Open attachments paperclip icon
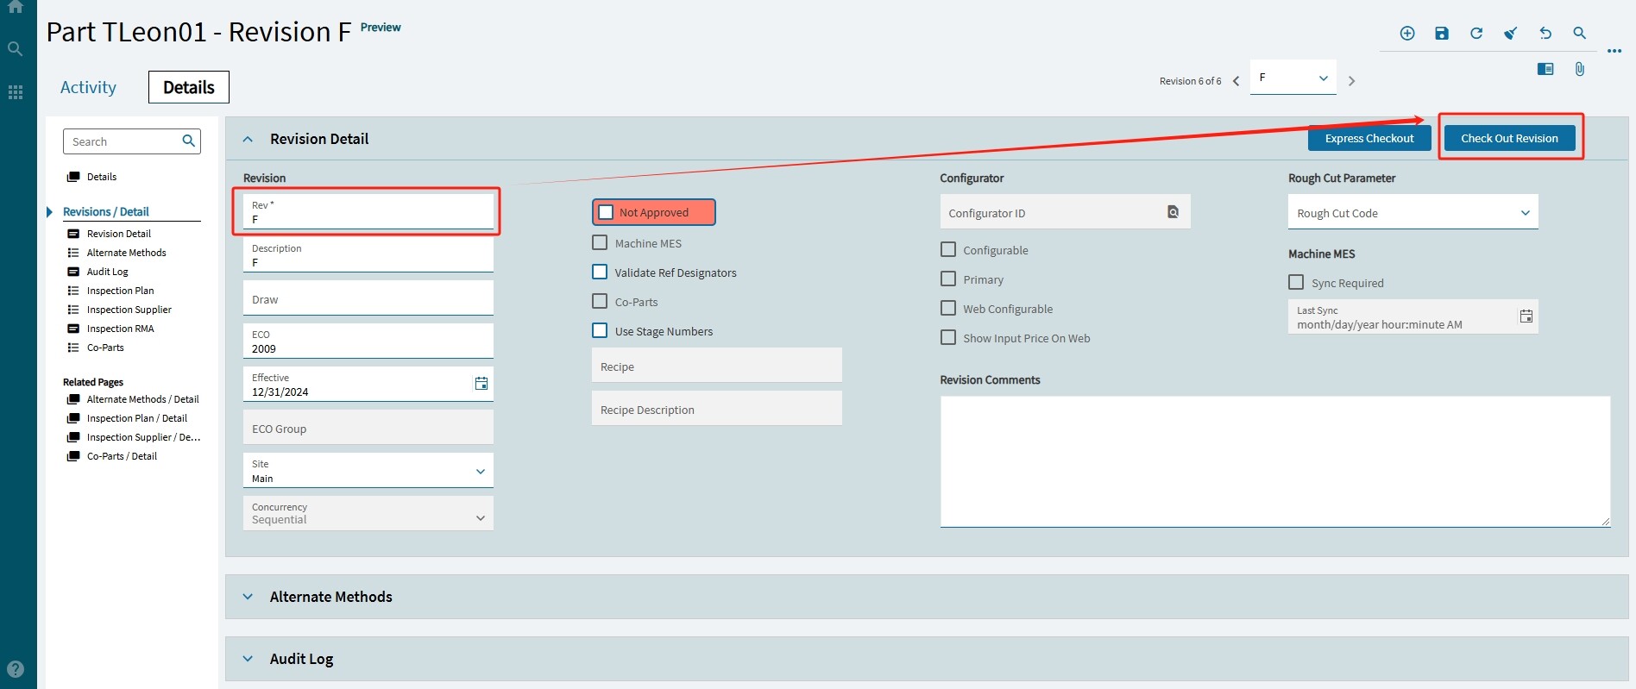The image size is (1636, 689). [x=1579, y=69]
